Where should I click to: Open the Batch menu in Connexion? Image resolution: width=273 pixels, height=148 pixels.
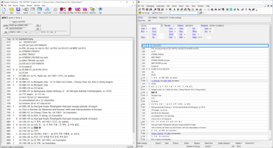coord(181,6)
